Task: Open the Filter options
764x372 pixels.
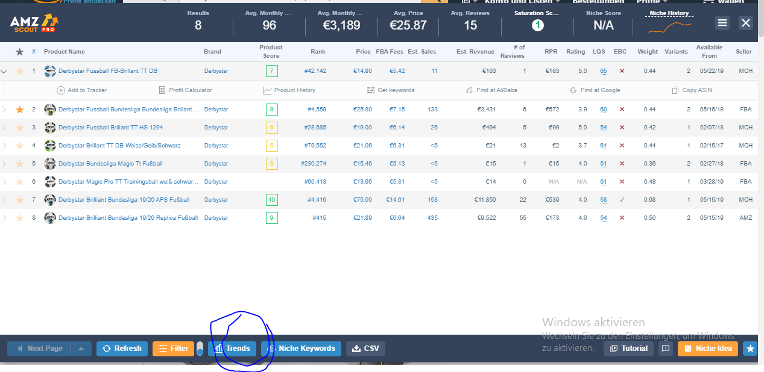Action: (x=173, y=349)
